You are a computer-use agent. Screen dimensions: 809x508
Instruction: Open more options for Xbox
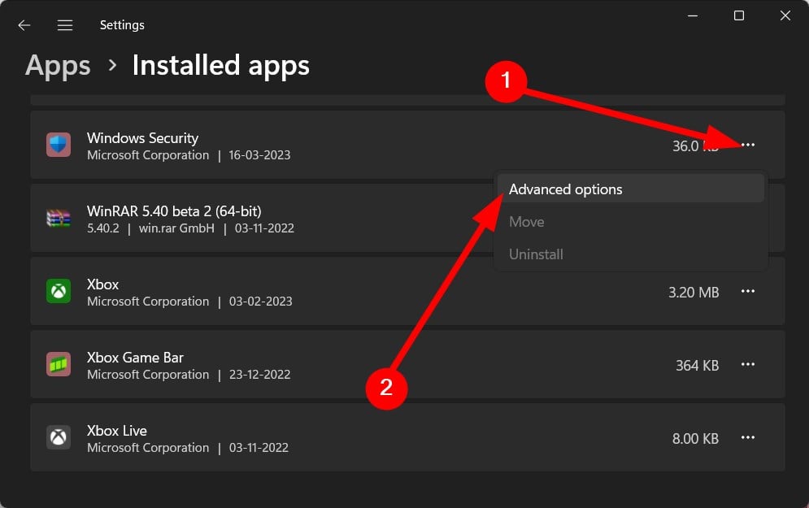pyautogui.click(x=747, y=292)
